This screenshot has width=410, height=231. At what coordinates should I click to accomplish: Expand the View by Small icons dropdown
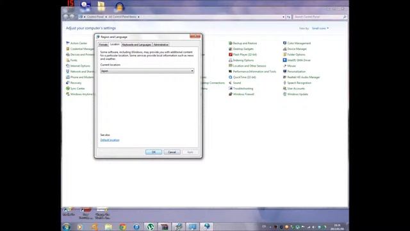[x=320, y=28]
